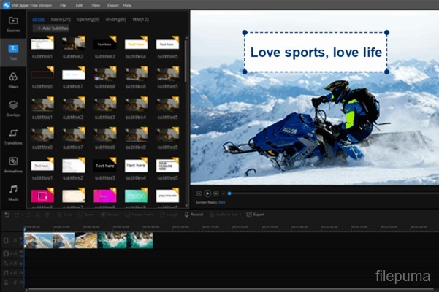Open the File menu
The width and height of the screenshot is (439, 292).
click(x=64, y=4)
